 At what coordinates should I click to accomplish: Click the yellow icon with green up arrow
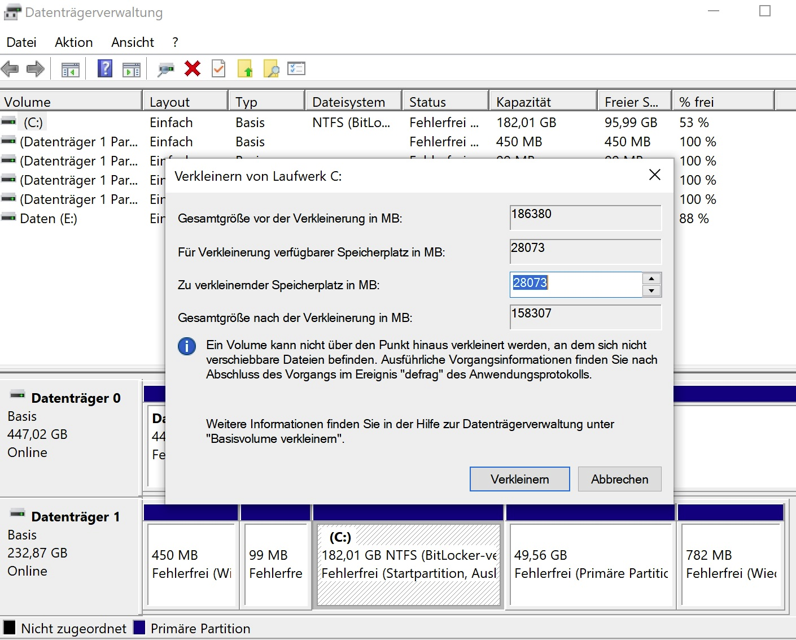(x=245, y=68)
